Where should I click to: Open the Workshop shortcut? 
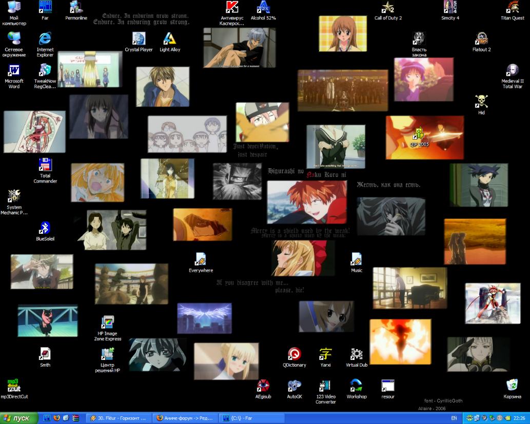(356, 390)
